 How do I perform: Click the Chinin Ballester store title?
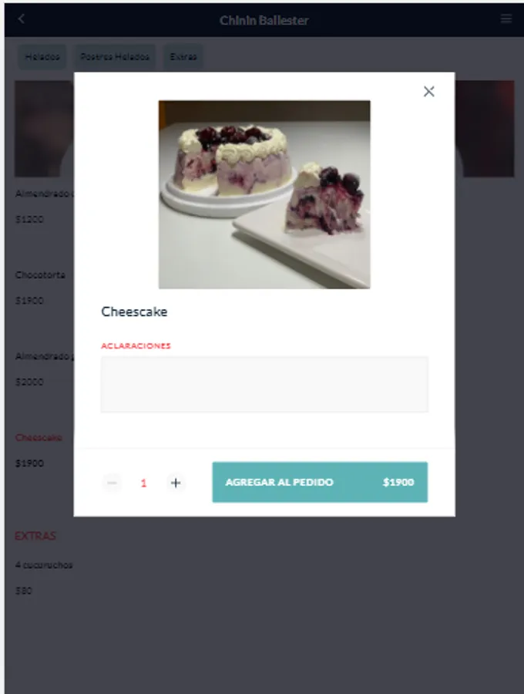click(264, 20)
